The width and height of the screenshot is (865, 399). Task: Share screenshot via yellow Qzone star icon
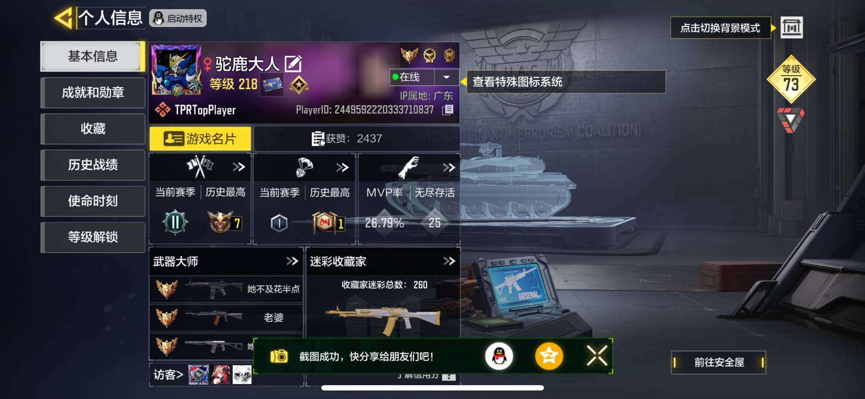[x=549, y=356]
